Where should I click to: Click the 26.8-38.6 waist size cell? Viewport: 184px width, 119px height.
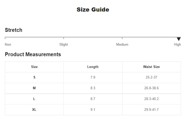click(x=151, y=88)
